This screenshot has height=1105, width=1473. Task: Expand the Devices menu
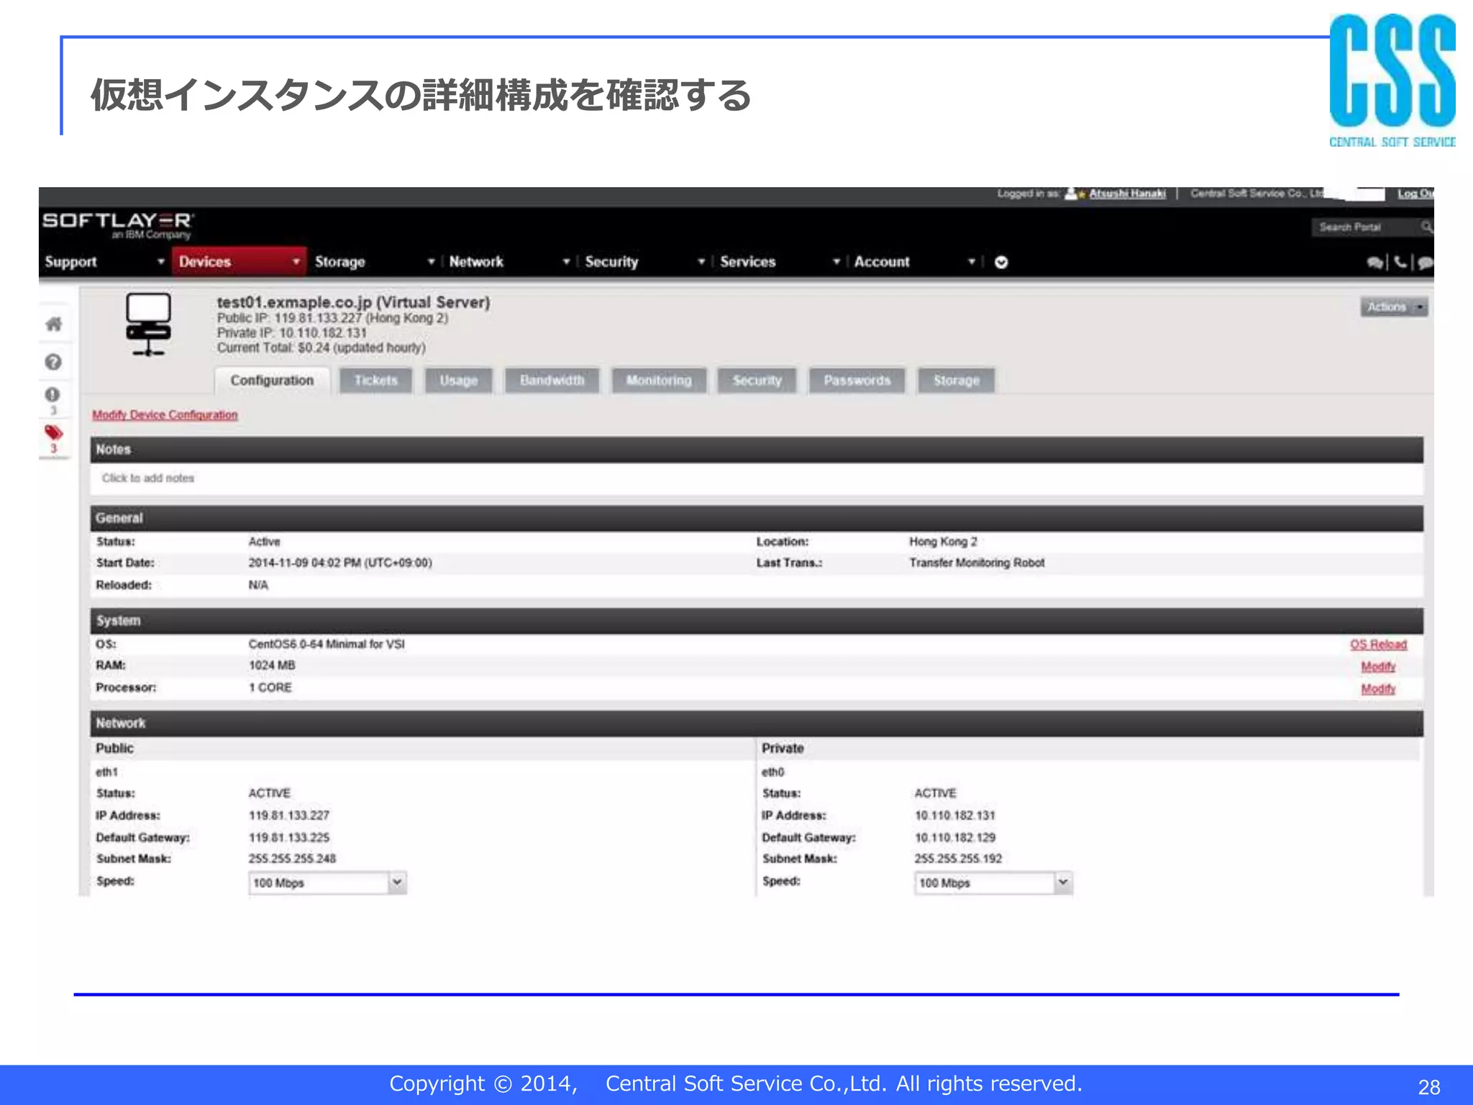click(x=240, y=262)
